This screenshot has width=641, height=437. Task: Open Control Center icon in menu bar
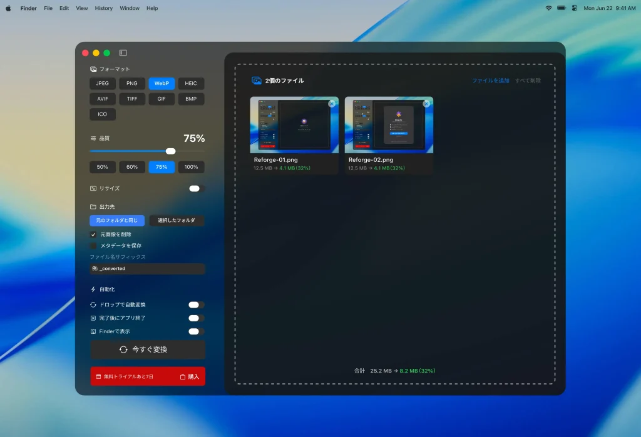click(x=574, y=8)
